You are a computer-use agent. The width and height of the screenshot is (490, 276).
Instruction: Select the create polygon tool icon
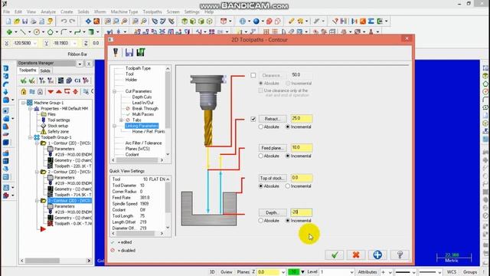click(x=50, y=32)
